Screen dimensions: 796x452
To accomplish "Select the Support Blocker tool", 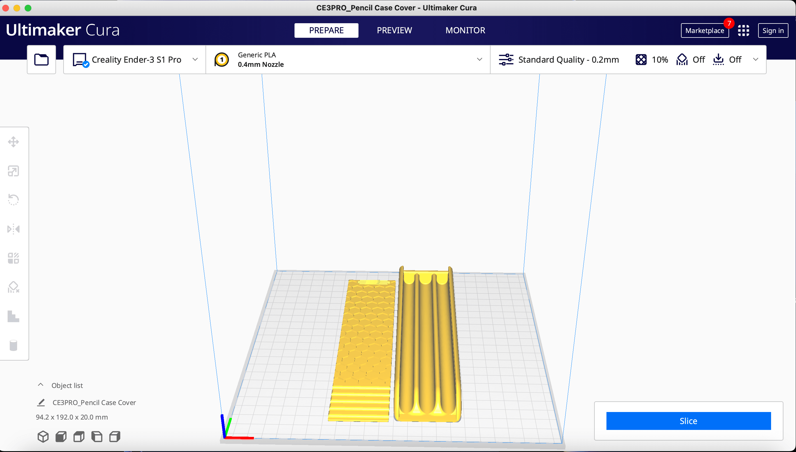I will pyautogui.click(x=13, y=288).
